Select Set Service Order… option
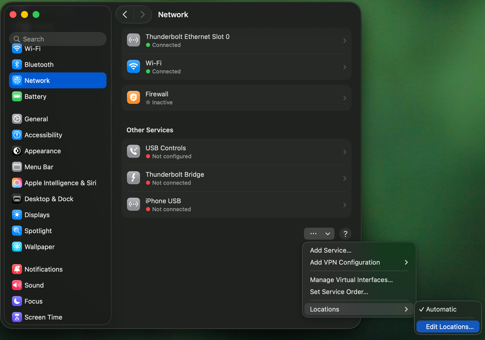 click(x=339, y=292)
